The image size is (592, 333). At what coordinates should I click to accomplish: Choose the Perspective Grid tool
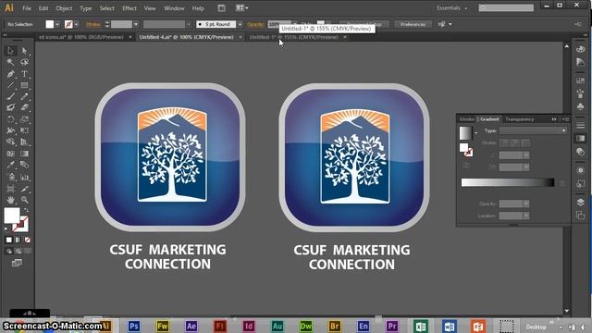pos(25,142)
